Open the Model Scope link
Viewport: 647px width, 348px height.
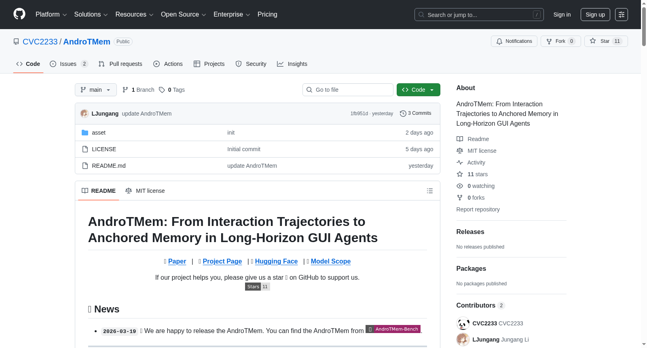(x=331, y=262)
